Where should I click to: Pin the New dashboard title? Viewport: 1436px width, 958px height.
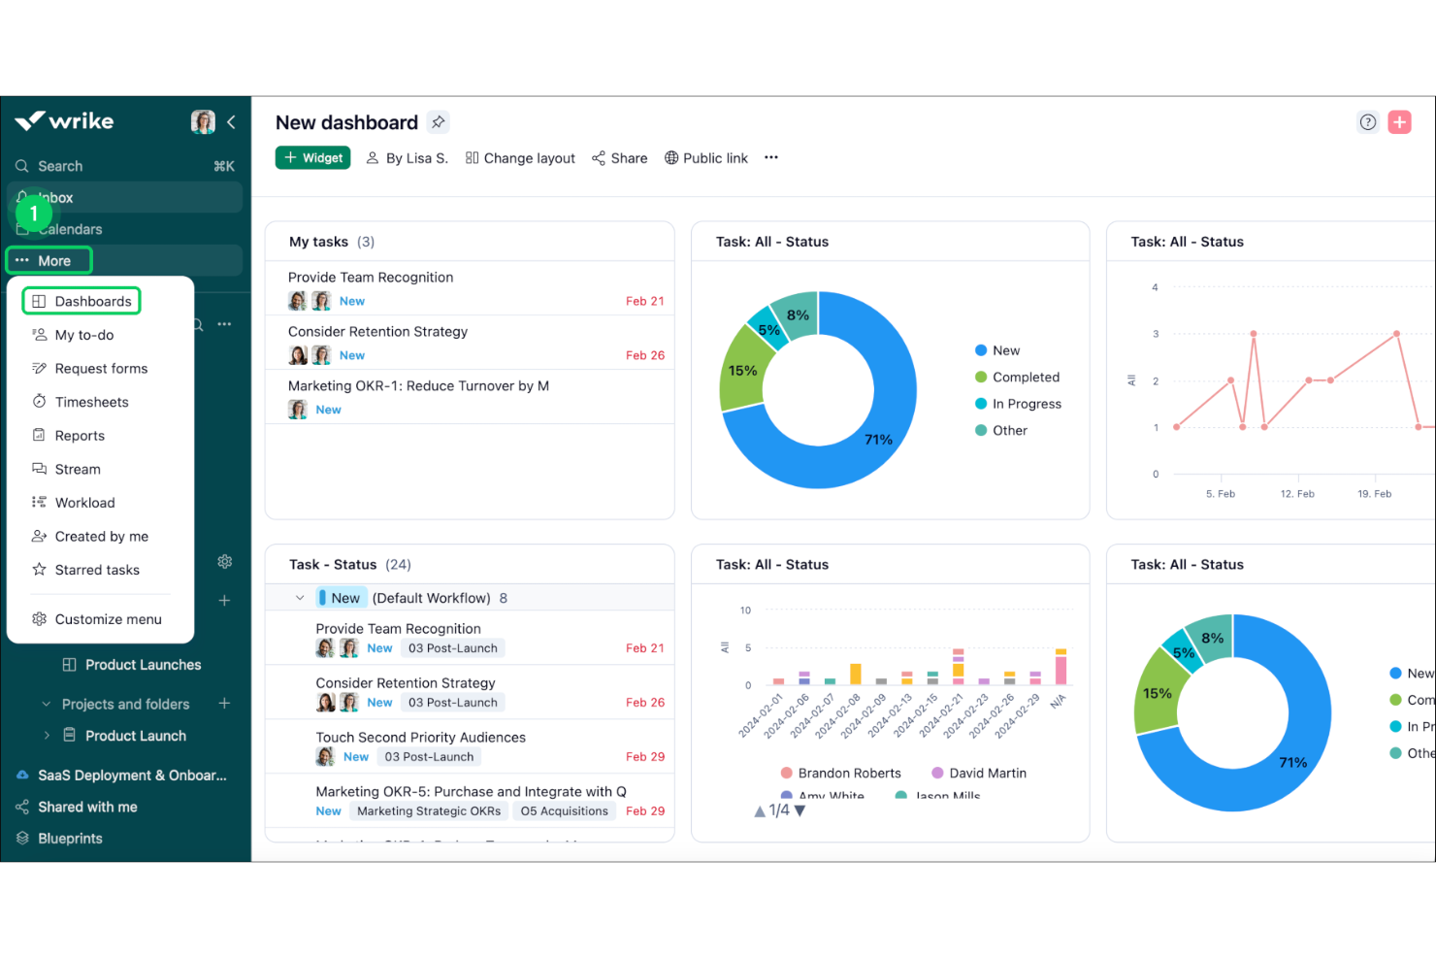(438, 121)
